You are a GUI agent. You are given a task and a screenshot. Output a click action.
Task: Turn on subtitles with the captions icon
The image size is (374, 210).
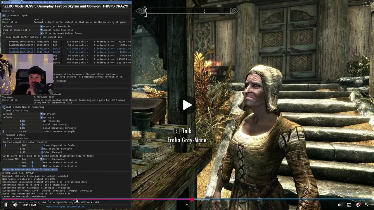point(349,205)
